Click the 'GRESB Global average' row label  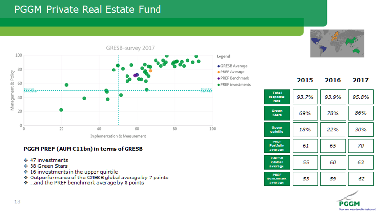(x=277, y=163)
